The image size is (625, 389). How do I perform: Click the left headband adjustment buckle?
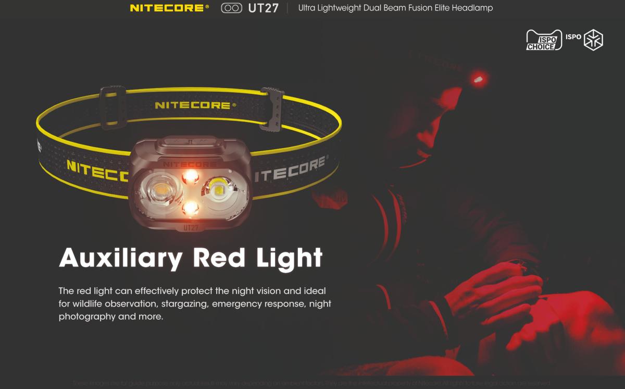[x=113, y=107]
